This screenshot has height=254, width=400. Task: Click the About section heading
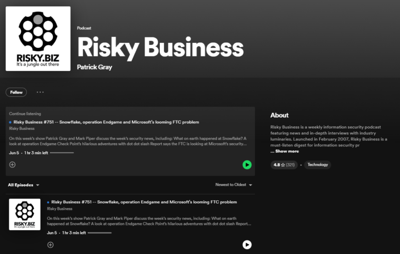point(279,115)
